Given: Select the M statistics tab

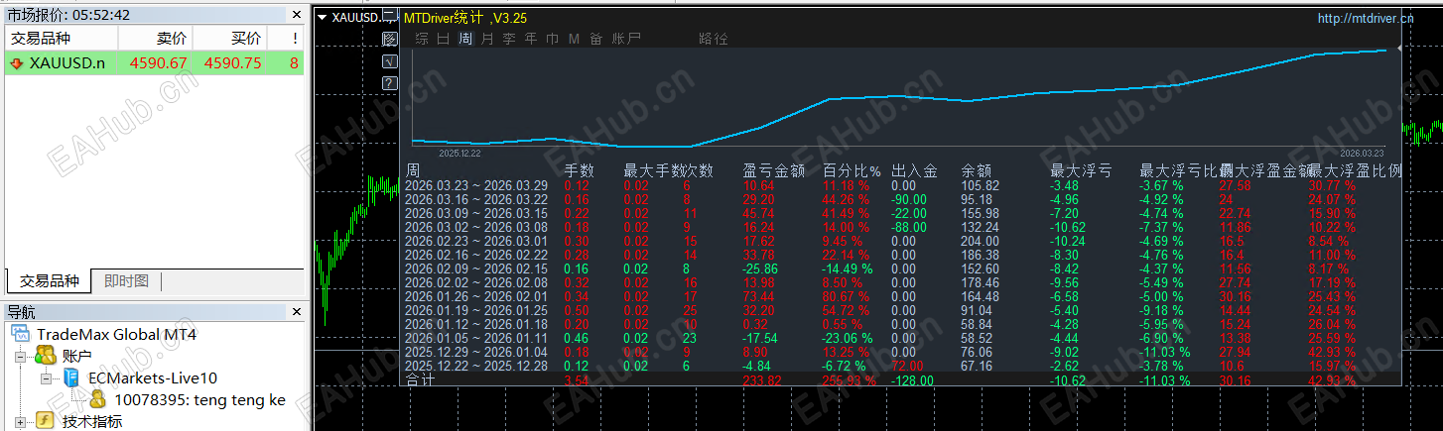Looking at the screenshot, I should tap(574, 39).
